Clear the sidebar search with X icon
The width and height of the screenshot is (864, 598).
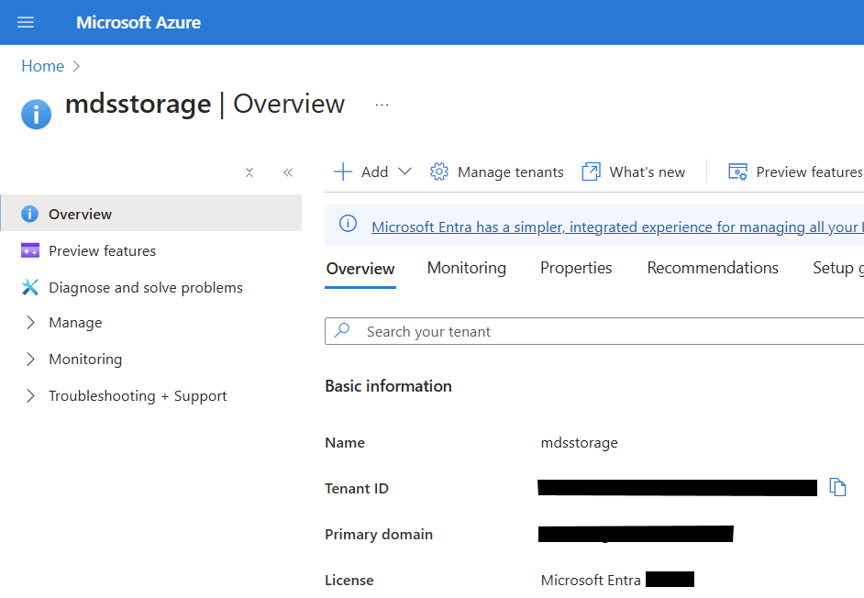(x=249, y=172)
